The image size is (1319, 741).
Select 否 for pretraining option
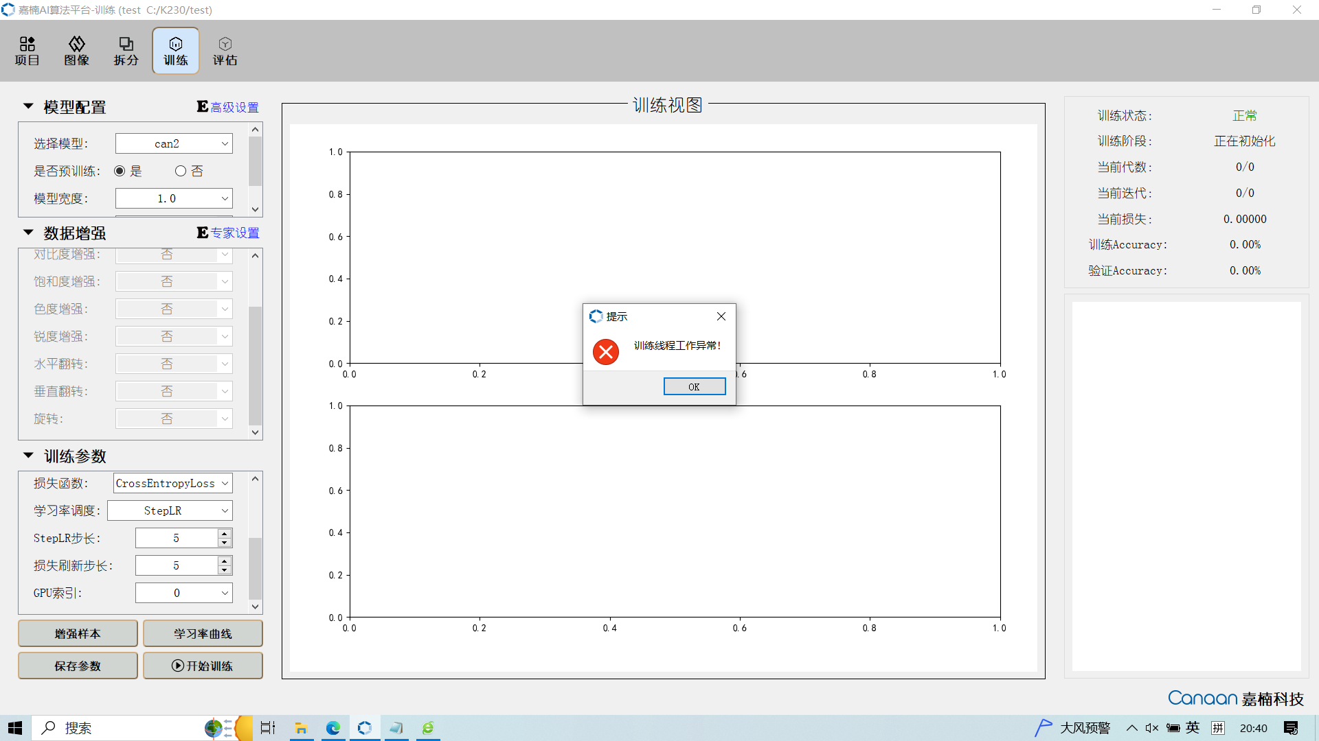point(181,171)
